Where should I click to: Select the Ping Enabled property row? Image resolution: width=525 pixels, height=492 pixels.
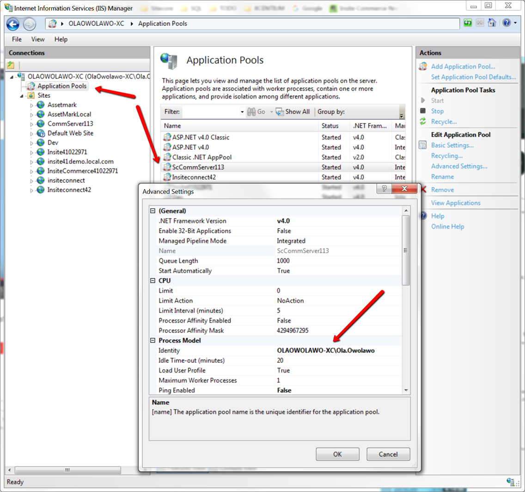coord(275,390)
